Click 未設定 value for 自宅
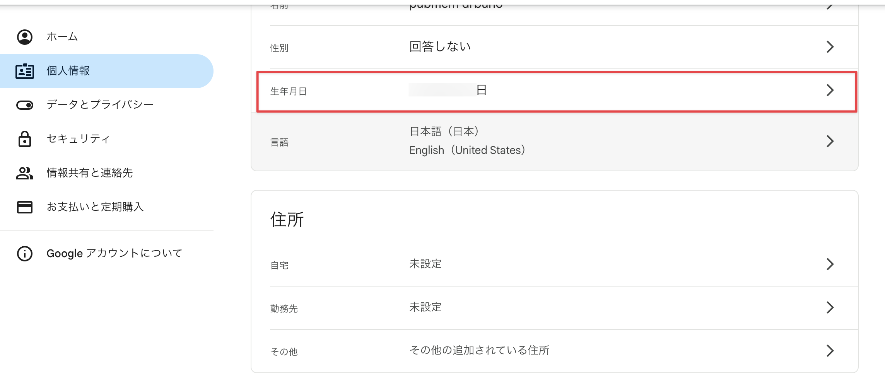The image size is (885, 389). pos(425,264)
